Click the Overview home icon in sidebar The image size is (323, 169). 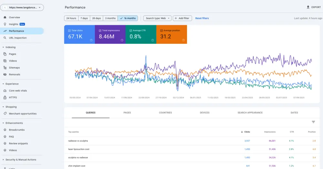click(x=5, y=17)
